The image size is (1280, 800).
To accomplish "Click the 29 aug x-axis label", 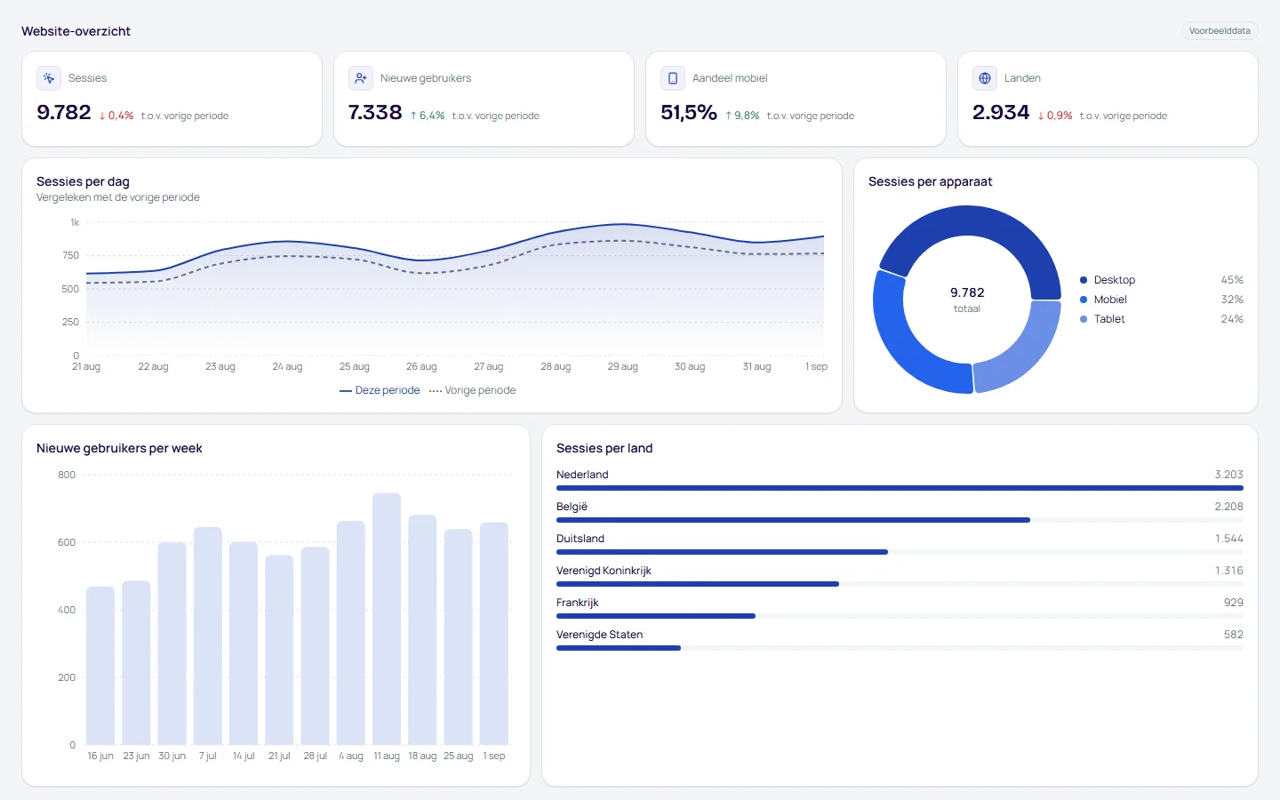I will click(623, 366).
